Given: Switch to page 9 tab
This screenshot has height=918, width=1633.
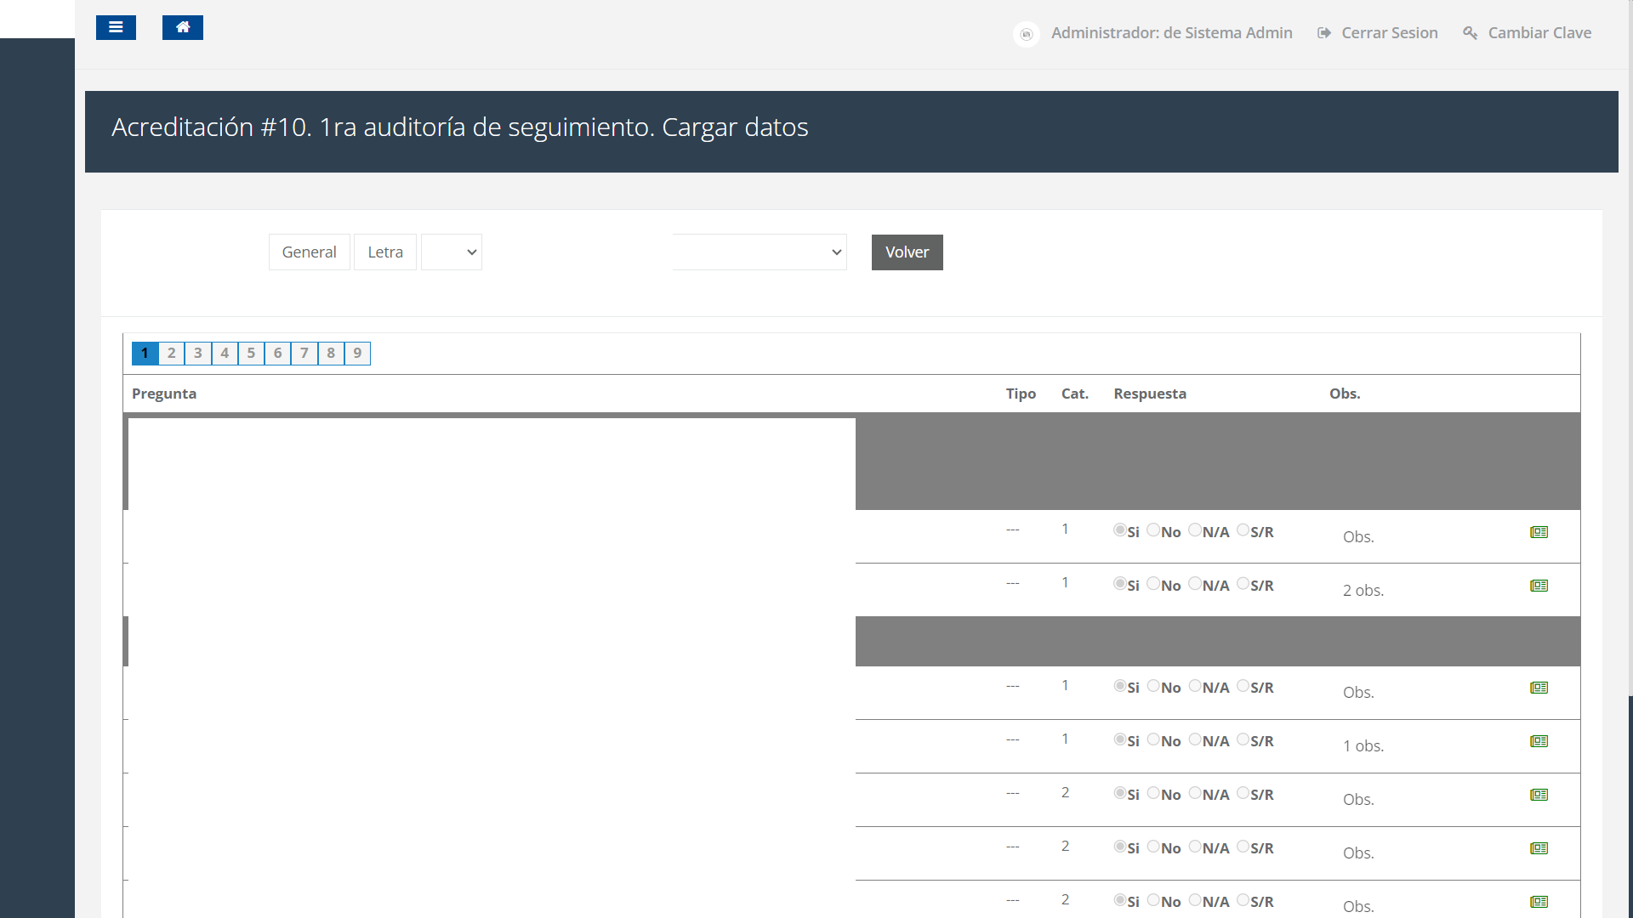Looking at the screenshot, I should [x=357, y=354].
